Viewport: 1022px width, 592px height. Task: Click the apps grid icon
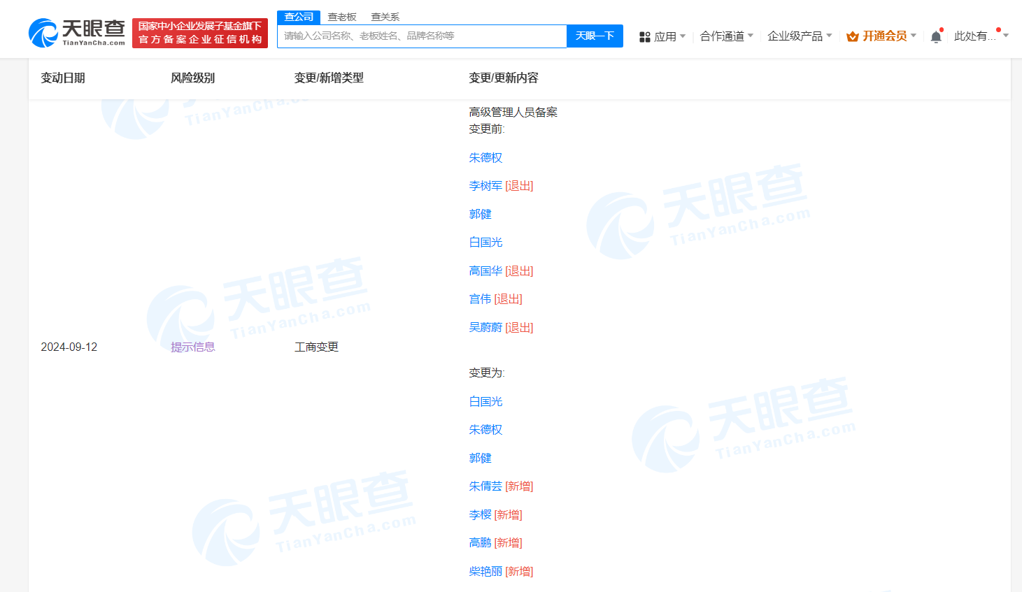point(645,36)
